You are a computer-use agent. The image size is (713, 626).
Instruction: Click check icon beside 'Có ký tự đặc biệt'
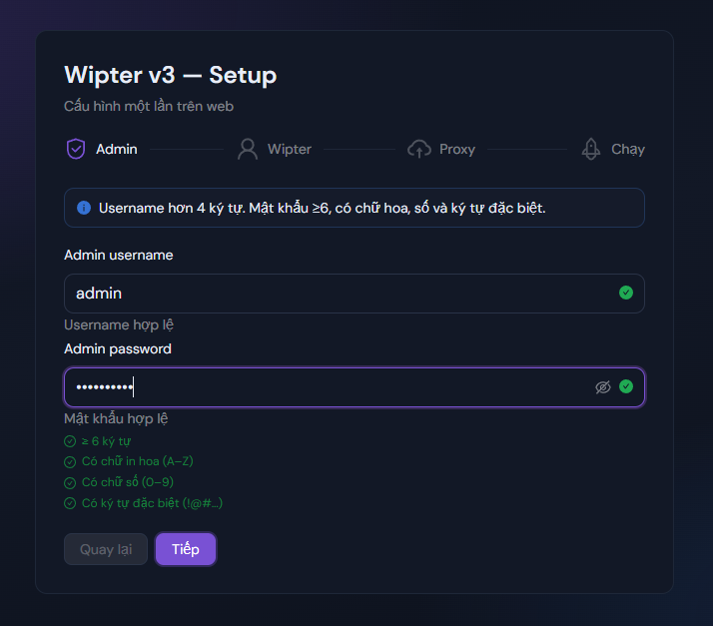tap(70, 503)
